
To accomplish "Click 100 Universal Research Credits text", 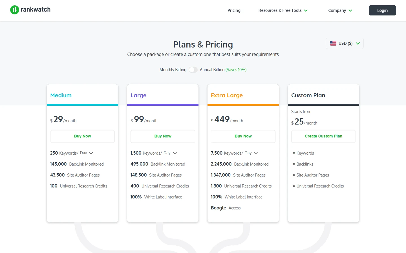I will (x=79, y=186).
